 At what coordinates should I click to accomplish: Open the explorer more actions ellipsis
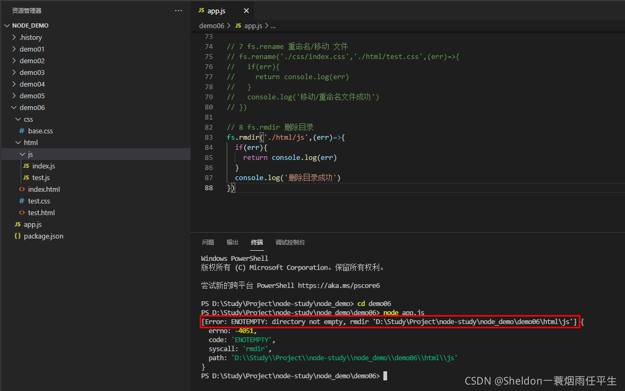[x=178, y=11]
